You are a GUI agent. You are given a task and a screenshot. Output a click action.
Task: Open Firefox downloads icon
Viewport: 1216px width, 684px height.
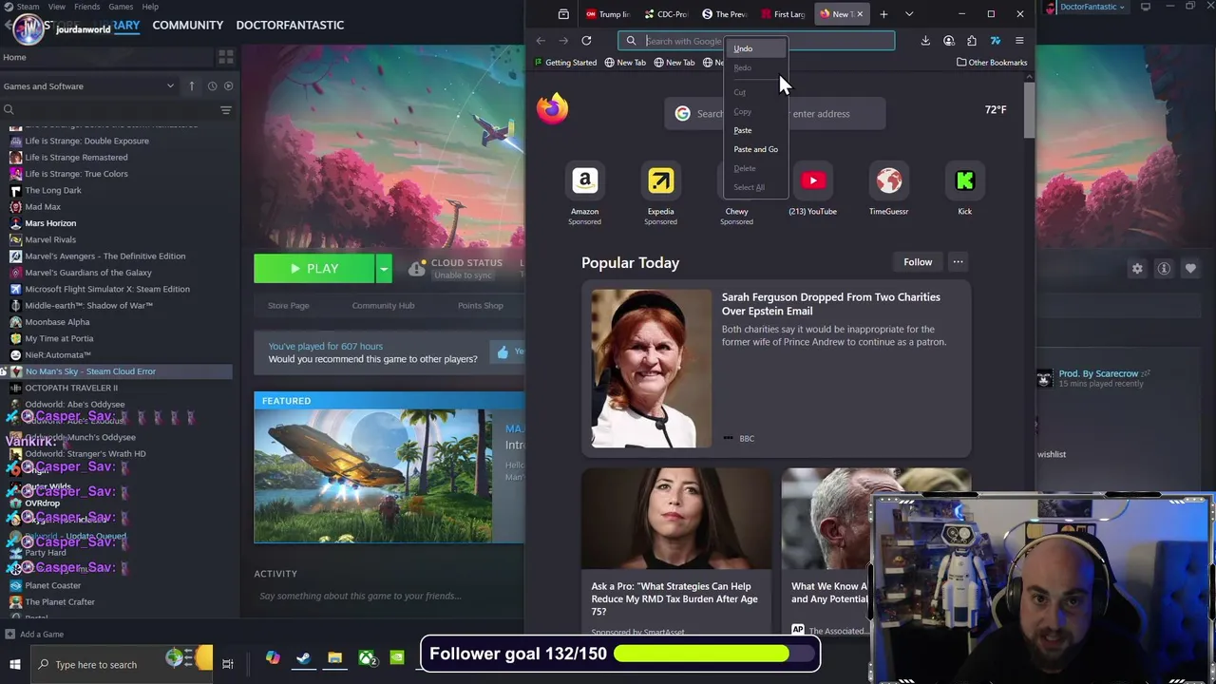[925, 41]
